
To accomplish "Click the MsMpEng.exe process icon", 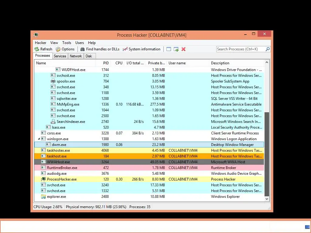I will point(53,104).
